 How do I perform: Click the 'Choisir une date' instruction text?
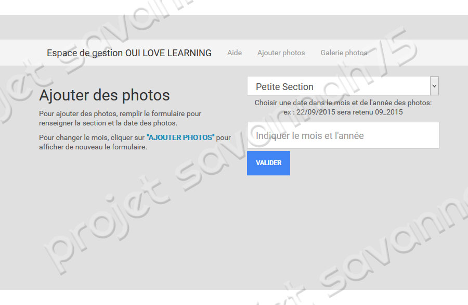tap(343, 103)
